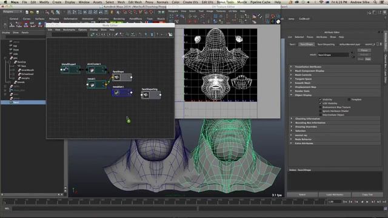Click the Focus button in Attribute Editor

point(364,50)
